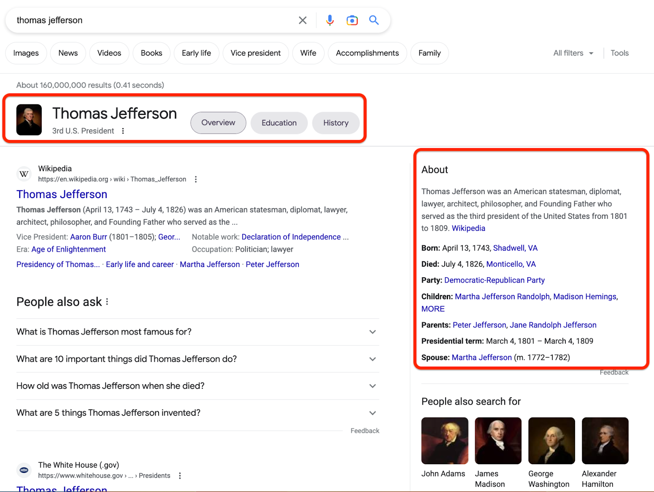Open the Madison Hemings link

click(585, 296)
